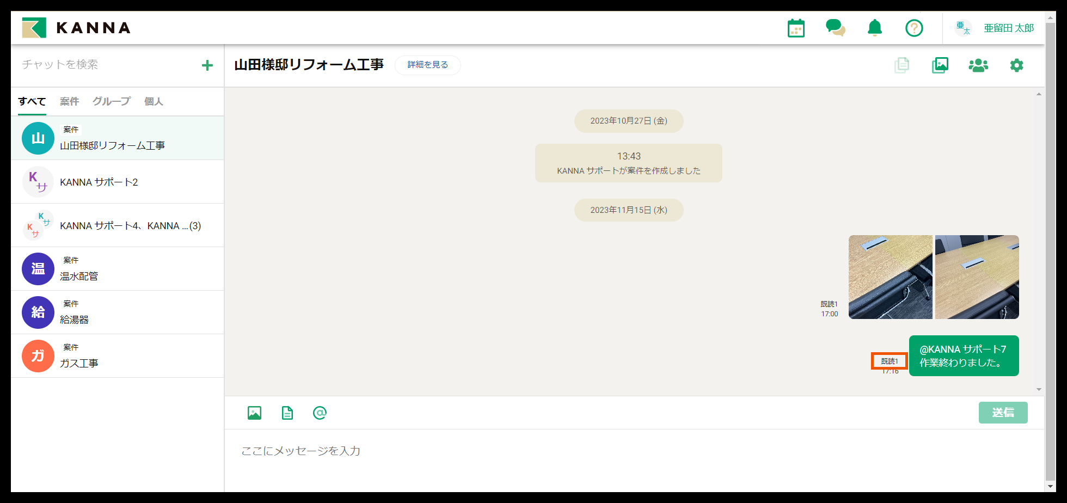
Task: Open help using the question mark icon
Action: coord(914,27)
